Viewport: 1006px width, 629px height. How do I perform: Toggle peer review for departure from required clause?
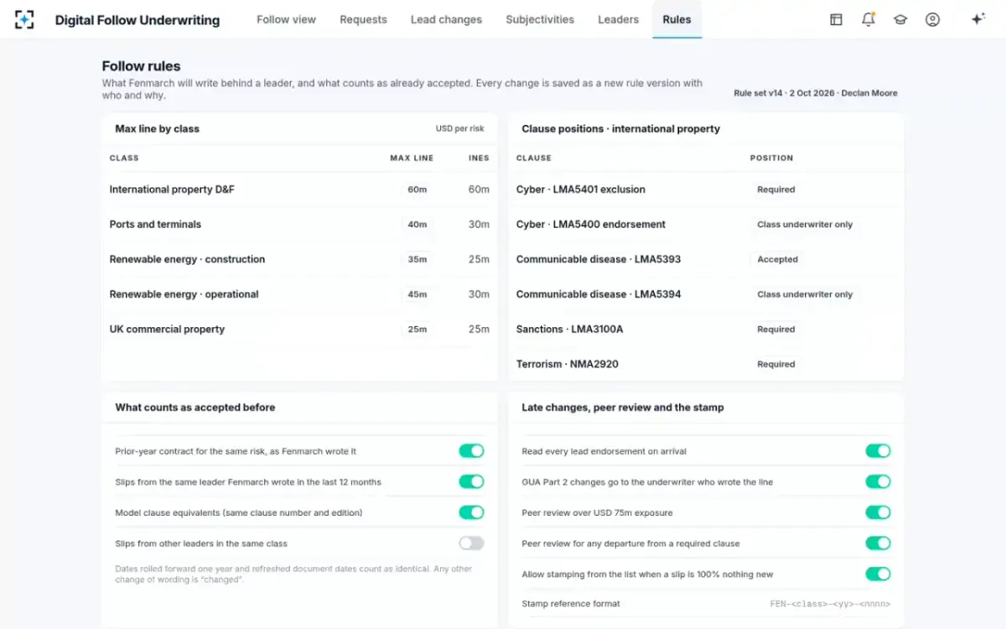(x=878, y=543)
